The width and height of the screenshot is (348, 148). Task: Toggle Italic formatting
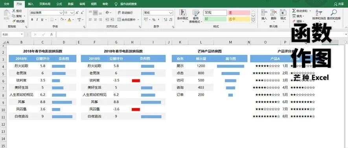(x=37, y=20)
